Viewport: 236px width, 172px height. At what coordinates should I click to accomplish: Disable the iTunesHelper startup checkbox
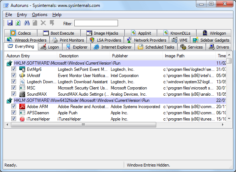(13, 119)
